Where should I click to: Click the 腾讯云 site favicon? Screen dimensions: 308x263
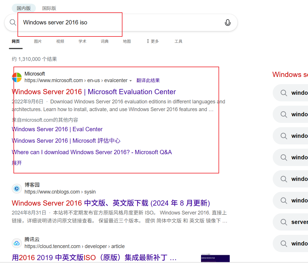point(17,243)
